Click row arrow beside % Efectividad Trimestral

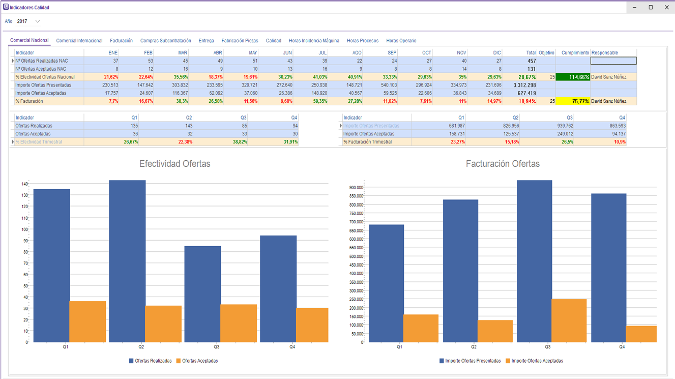click(13, 142)
